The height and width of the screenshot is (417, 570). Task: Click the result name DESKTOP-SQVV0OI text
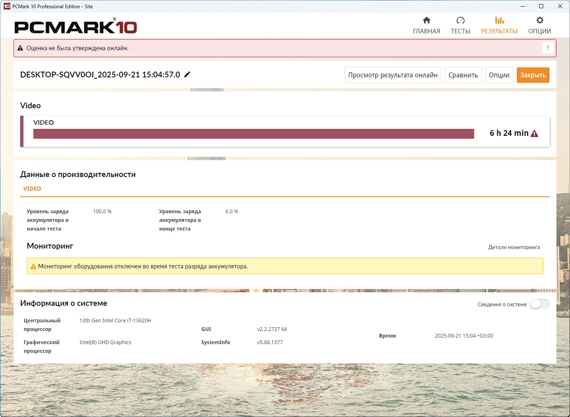[x=100, y=75]
